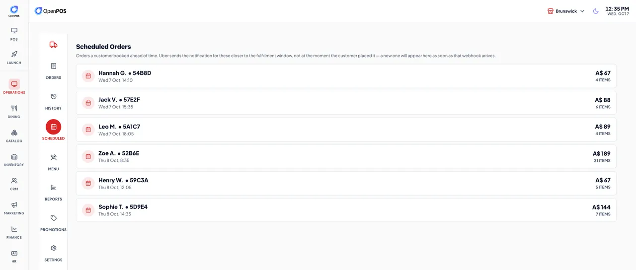Open the CRM people icon
Image resolution: width=636 pixels, height=270 pixels.
pos(14,181)
